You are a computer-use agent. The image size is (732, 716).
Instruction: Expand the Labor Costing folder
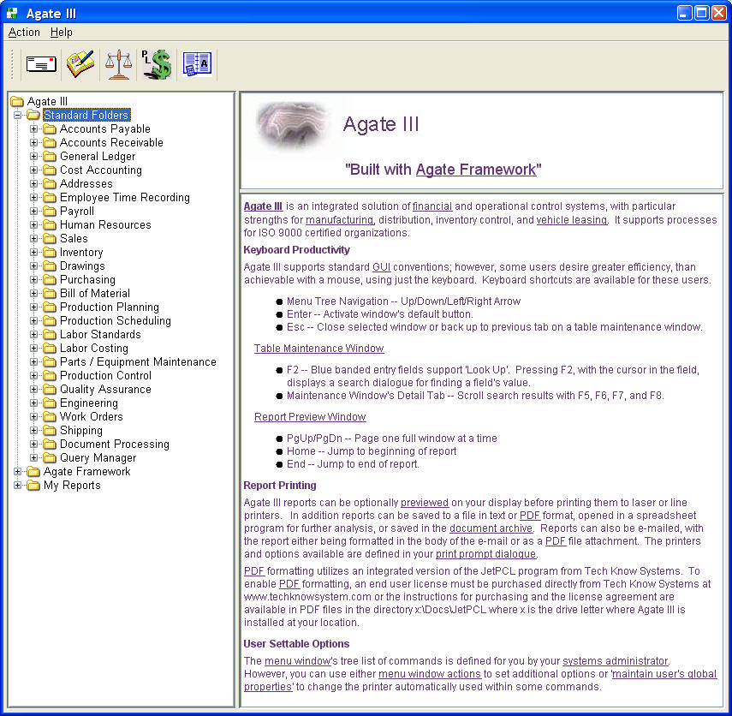click(33, 348)
